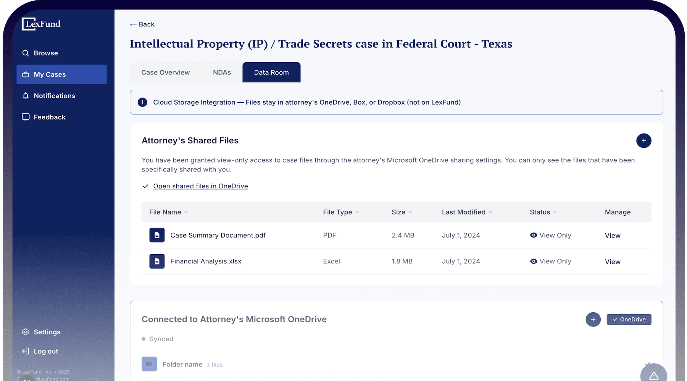
Task: Click the View Only eye toggle for Case Summary Document.pdf
Action: 534,235
